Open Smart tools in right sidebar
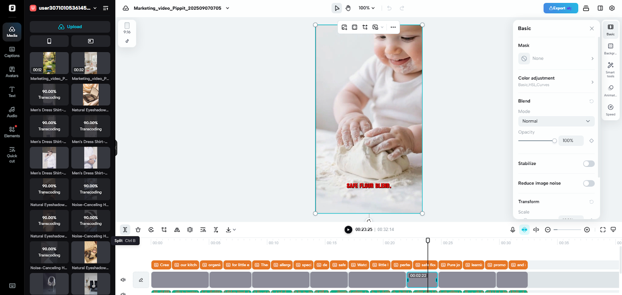 (x=610, y=68)
